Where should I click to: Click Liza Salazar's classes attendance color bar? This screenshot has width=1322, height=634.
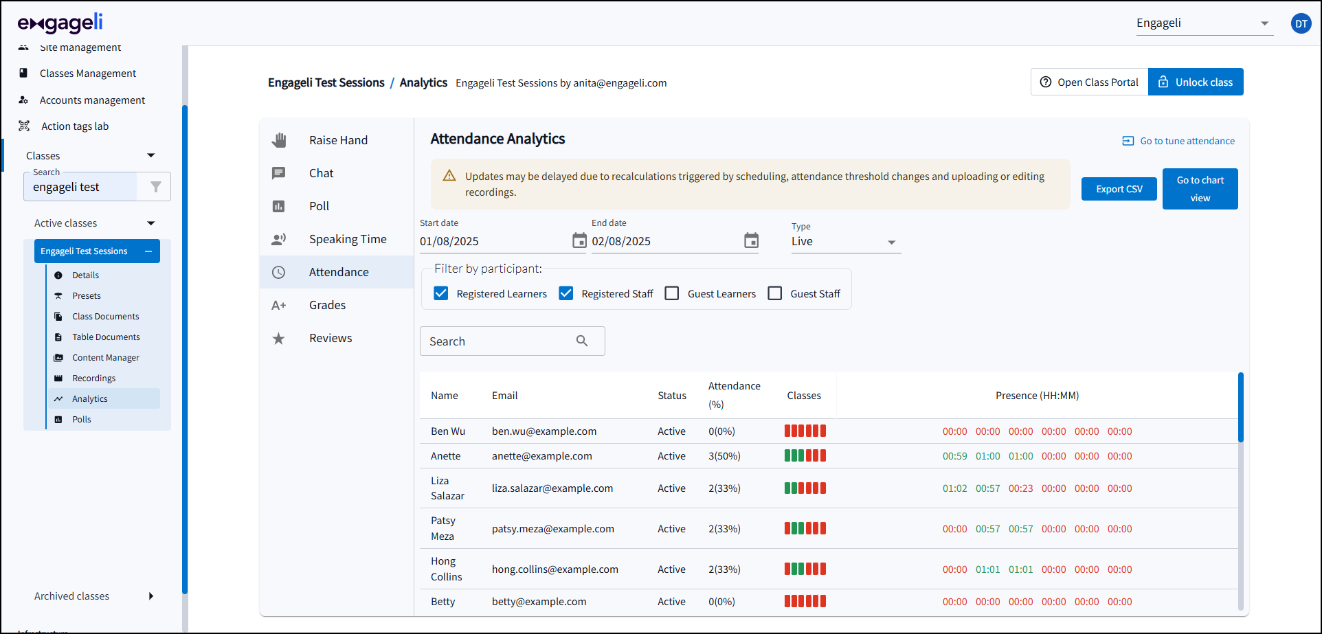pos(805,488)
